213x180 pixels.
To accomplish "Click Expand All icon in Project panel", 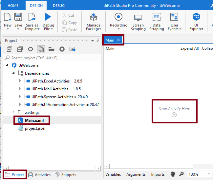I will click(x=10, y=49).
